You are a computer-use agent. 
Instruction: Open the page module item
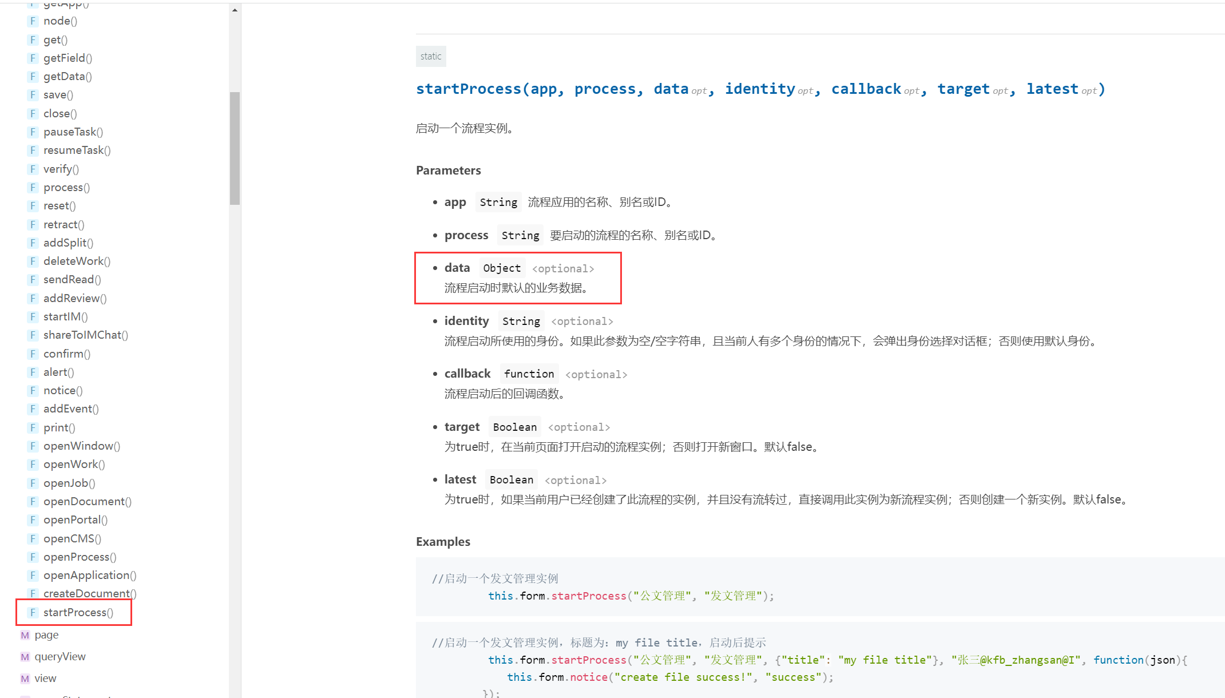point(46,635)
